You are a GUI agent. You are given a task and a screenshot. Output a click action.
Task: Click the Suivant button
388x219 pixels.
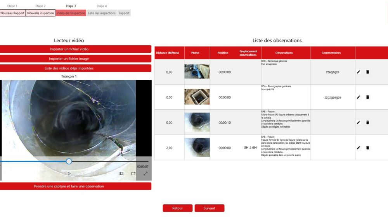[210, 208]
